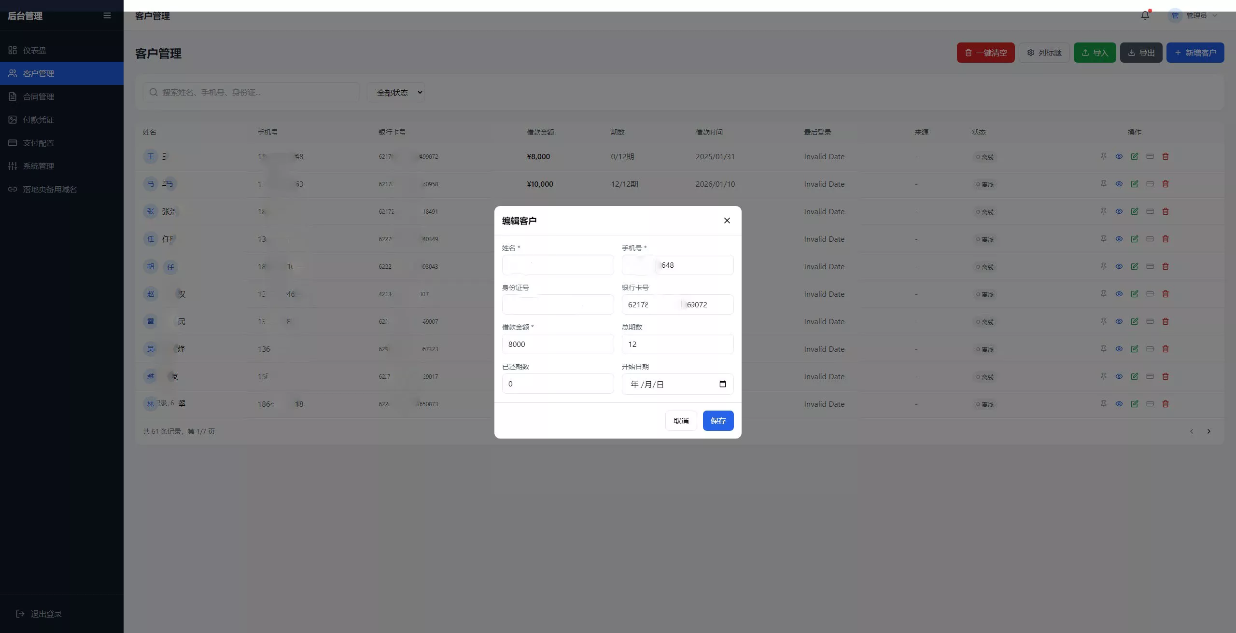Click edit icon in second customer row
Image resolution: width=1236 pixels, height=633 pixels.
point(1134,184)
